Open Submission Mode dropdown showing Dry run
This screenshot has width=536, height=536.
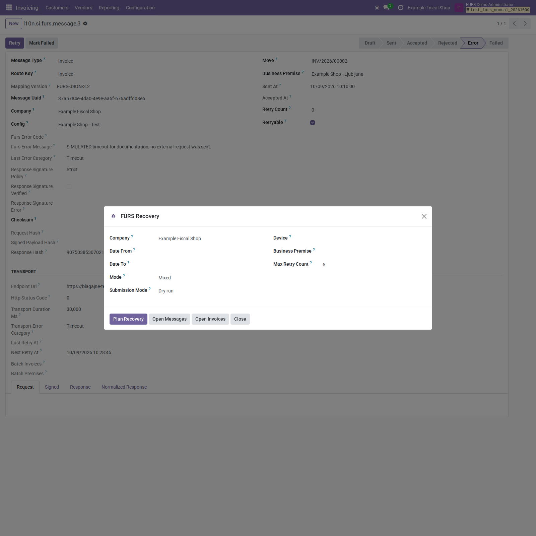(x=211, y=291)
